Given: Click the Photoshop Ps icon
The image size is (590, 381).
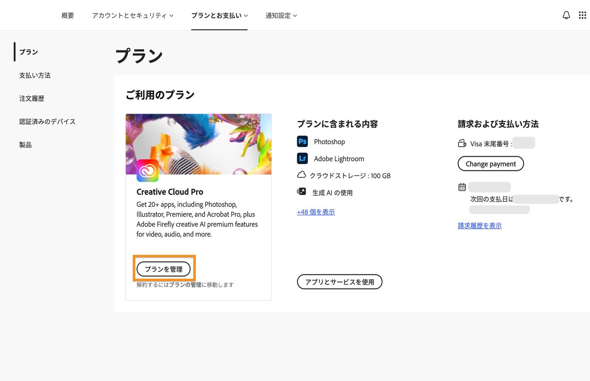Looking at the screenshot, I should click(x=302, y=142).
